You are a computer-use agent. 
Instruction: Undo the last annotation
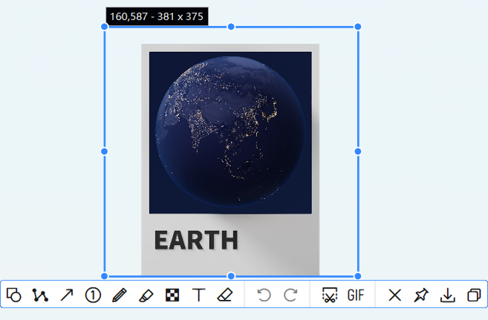point(264,295)
